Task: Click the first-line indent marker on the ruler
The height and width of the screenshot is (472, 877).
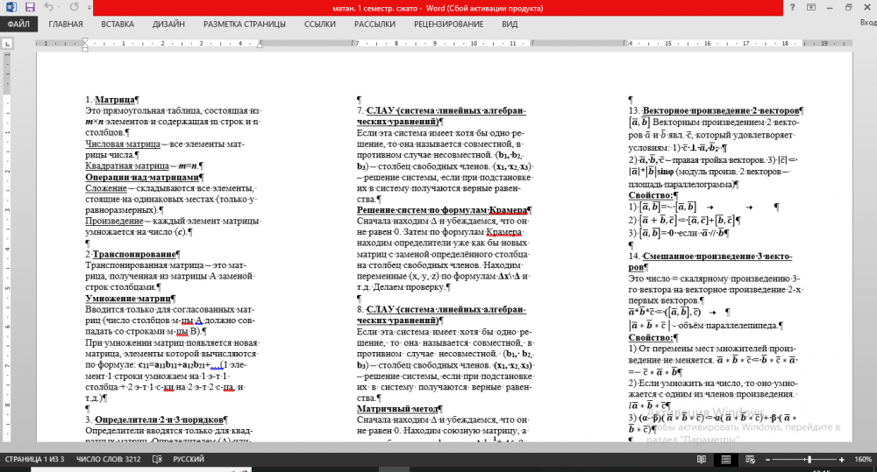Action: pyautogui.click(x=85, y=41)
